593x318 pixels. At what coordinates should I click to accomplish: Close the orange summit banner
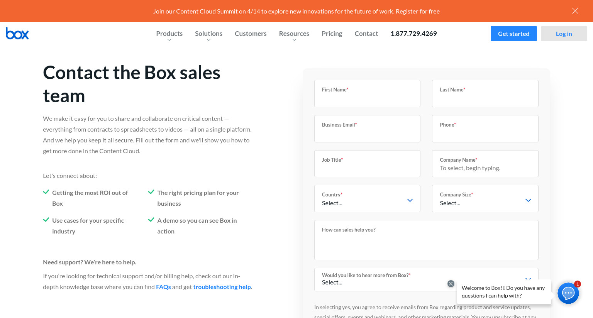click(x=575, y=11)
